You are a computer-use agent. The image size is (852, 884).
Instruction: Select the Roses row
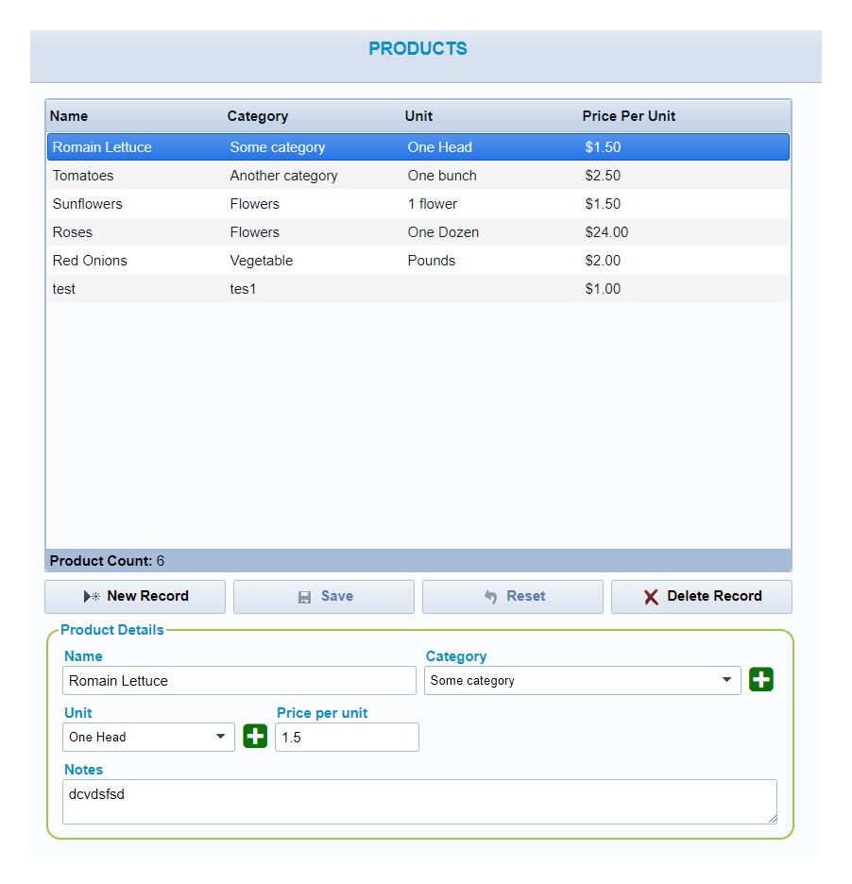point(418,231)
